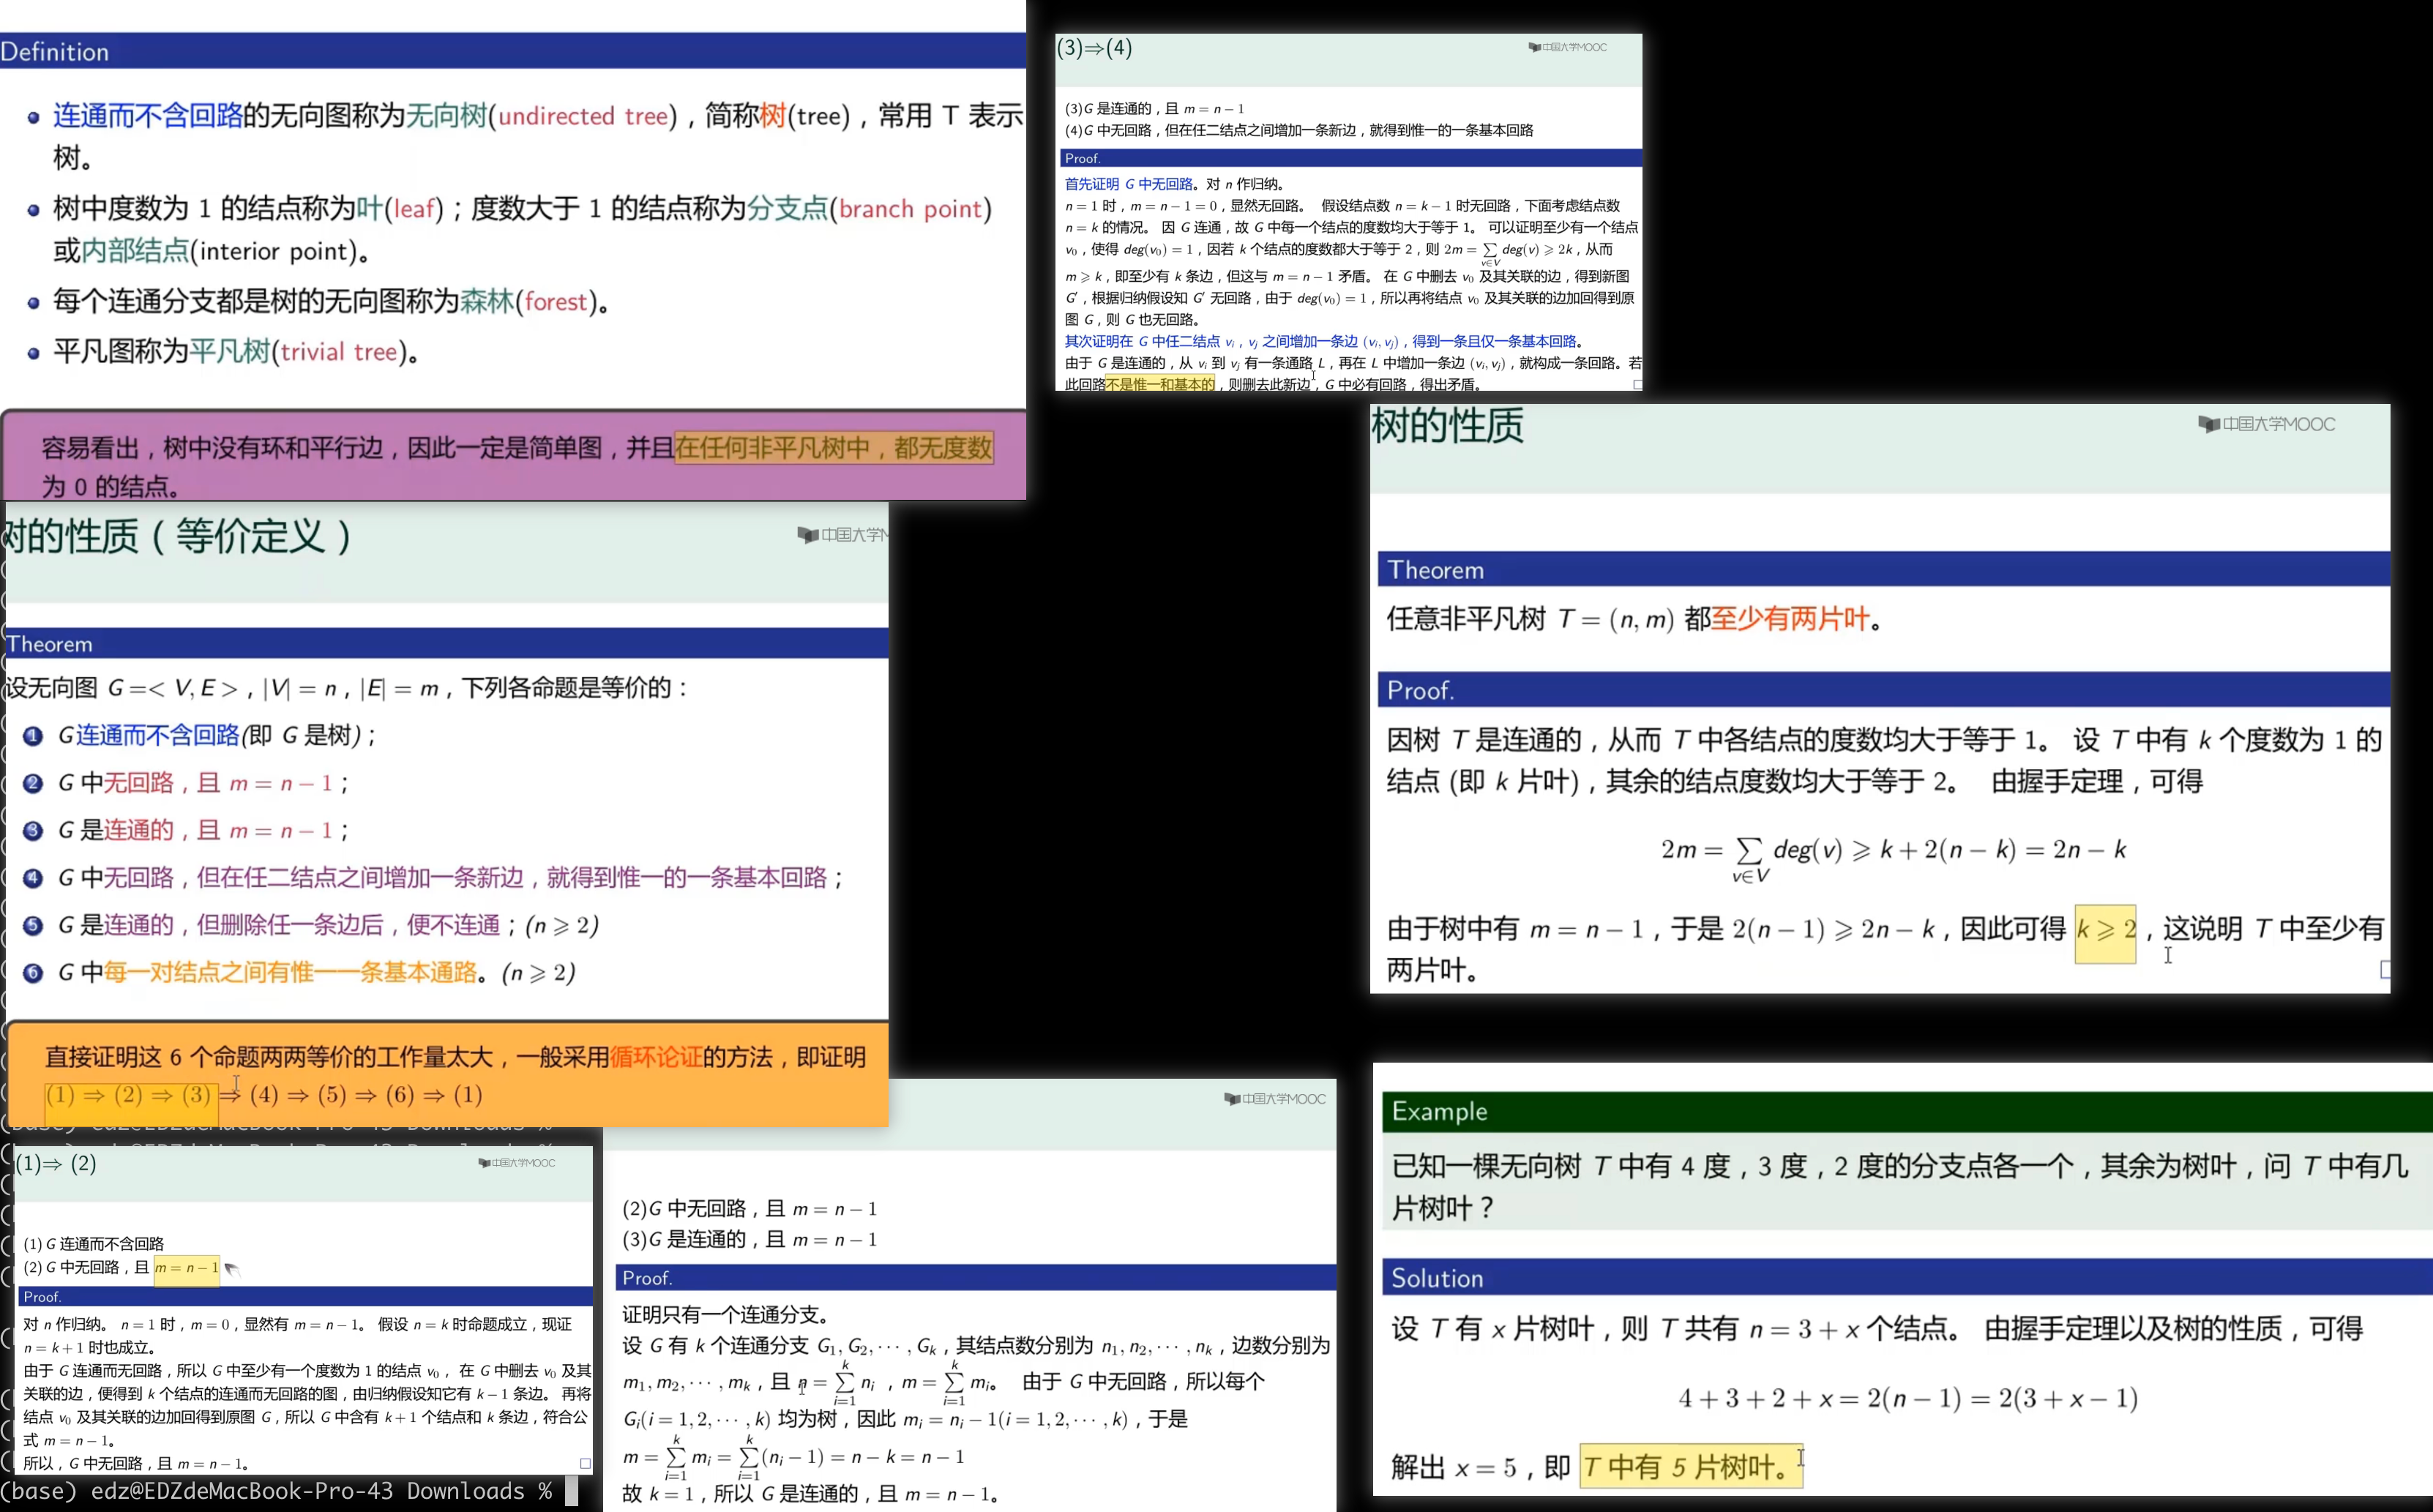Select the green Example header bar

[1900, 1112]
